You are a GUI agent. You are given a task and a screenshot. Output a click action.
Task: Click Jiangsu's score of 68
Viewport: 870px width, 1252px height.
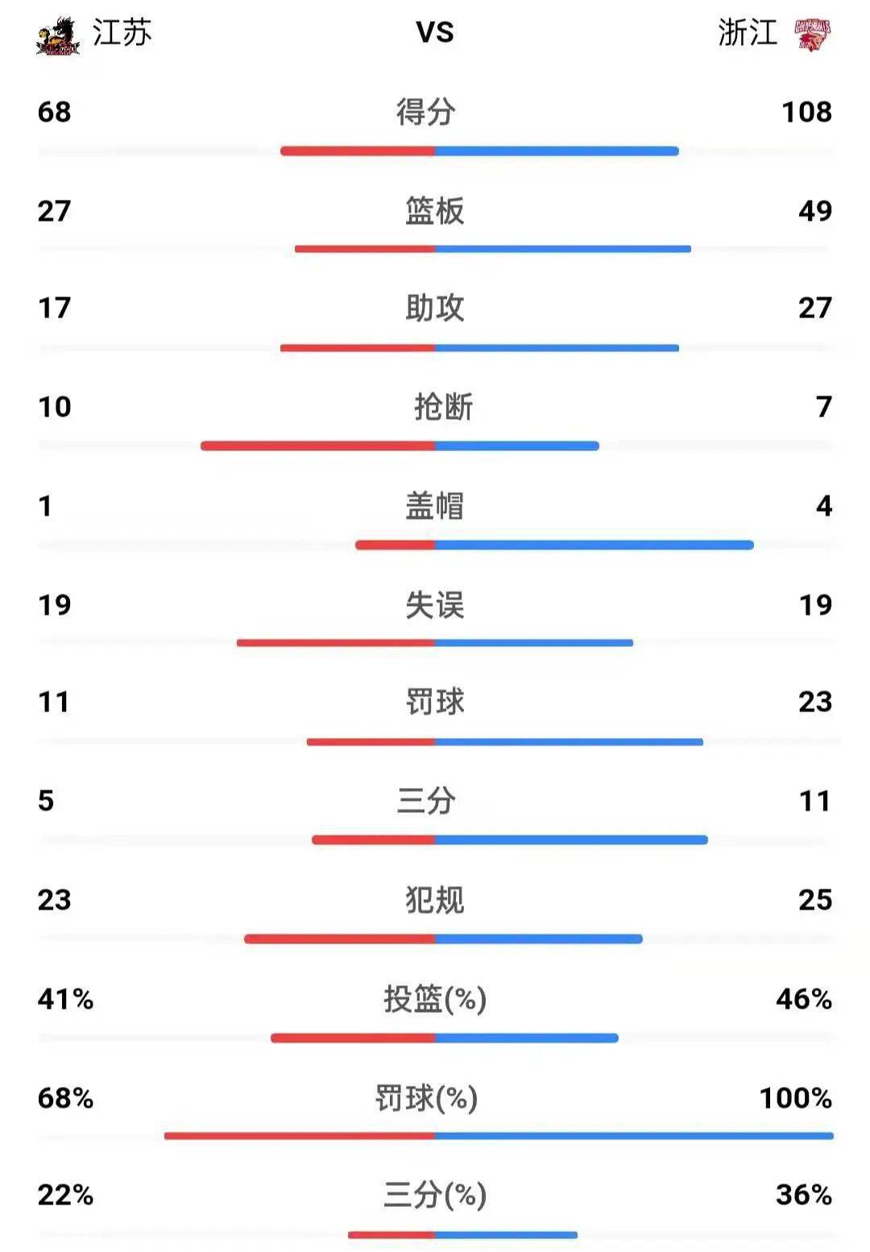click(55, 112)
